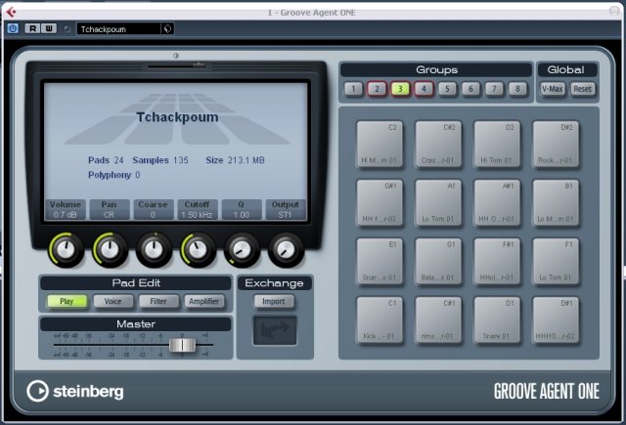Switch Pad Edit to Amplifier tab
Image resolution: width=626 pixels, height=425 pixels.
(204, 301)
